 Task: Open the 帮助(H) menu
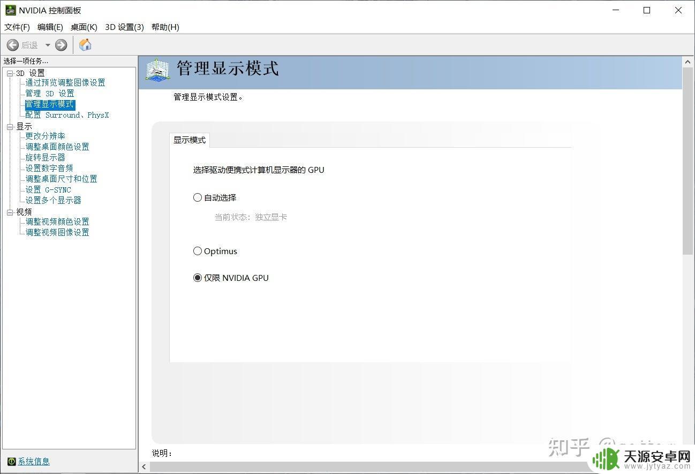pyautogui.click(x=165, y=27)
